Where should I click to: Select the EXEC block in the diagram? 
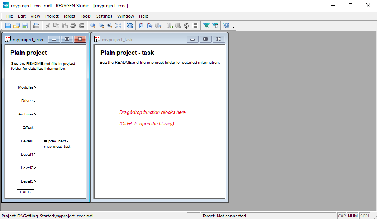26,134
